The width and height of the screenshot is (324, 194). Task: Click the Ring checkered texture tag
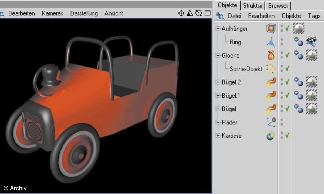click(x=311, y=42)
